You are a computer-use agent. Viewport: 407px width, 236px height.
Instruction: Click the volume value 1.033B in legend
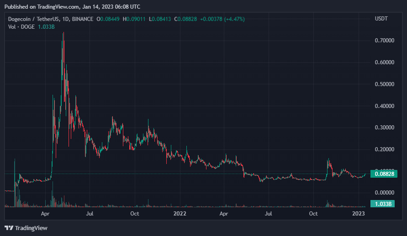click(x=46, y=27)
